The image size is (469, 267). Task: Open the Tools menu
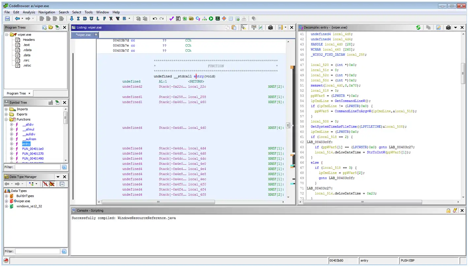[88, 12]
